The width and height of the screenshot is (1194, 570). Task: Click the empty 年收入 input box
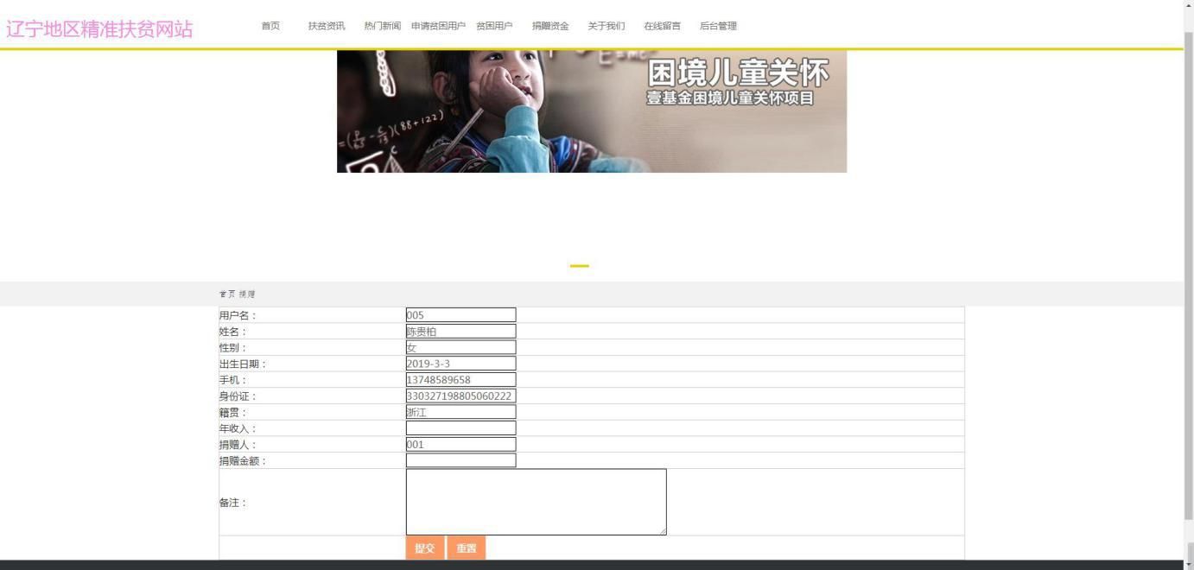tap(460, 428)
